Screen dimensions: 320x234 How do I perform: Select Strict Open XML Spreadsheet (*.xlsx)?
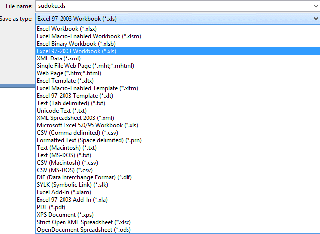178,222
